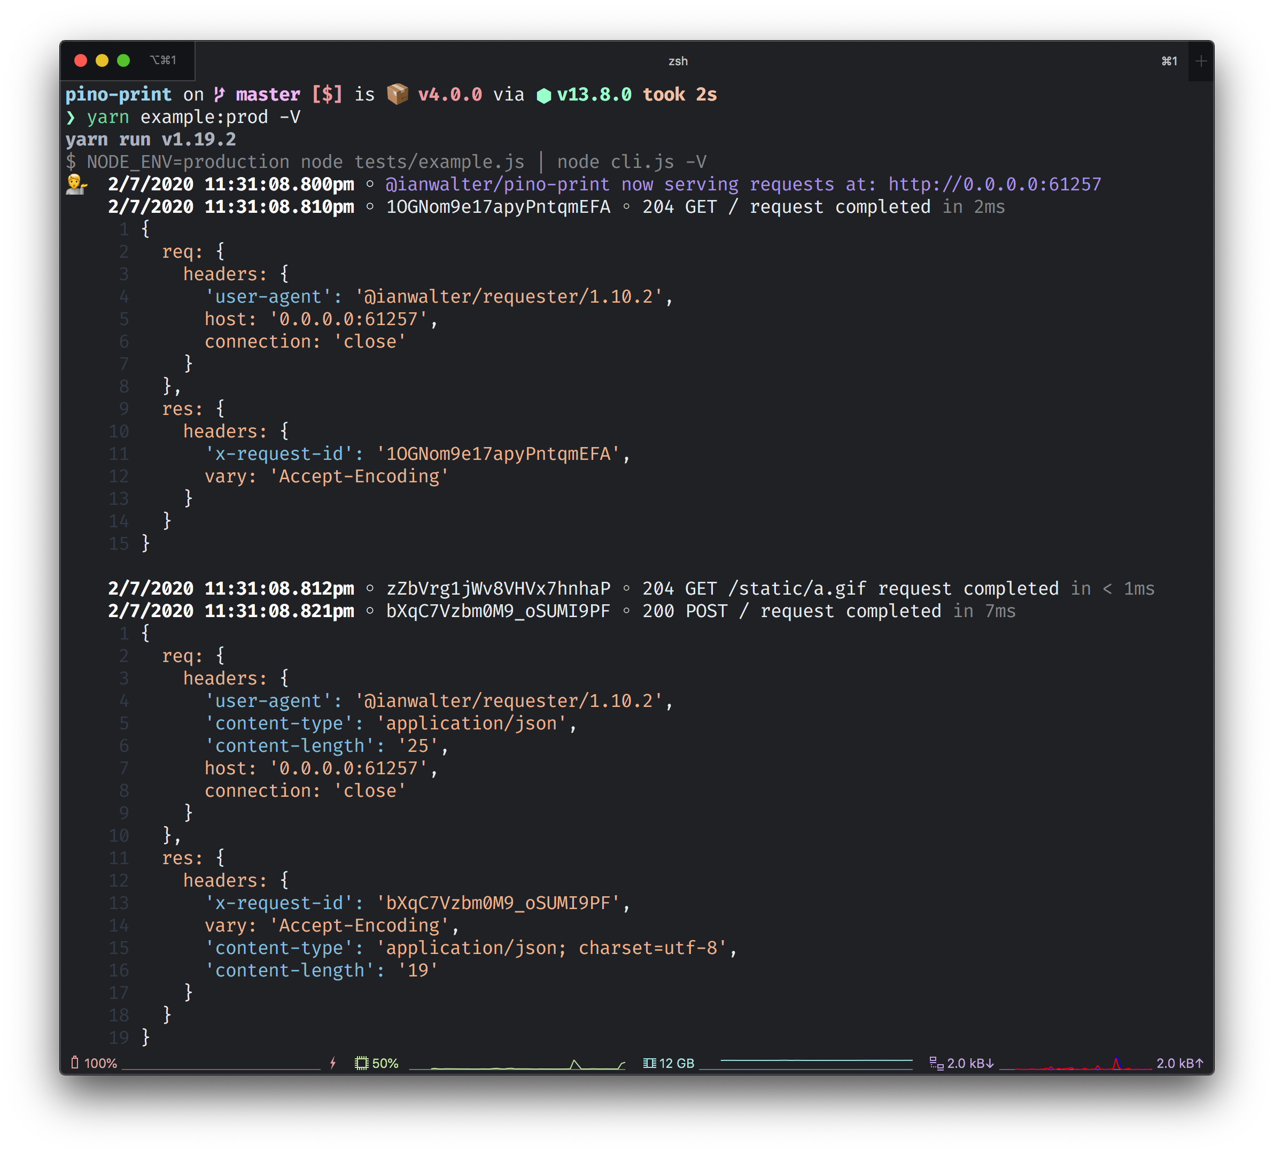The height and width of the screenshot is (1154, 1274).
Task: Select the first tab labeled ⌥⌘1
Action: pos(163,60)
